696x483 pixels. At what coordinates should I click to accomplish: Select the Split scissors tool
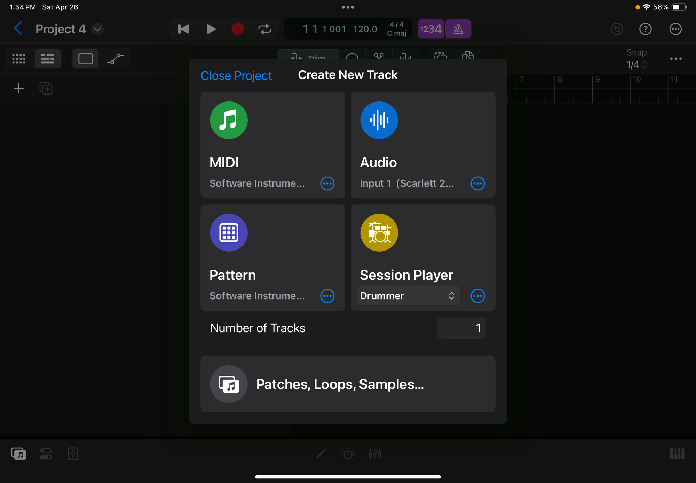379,56
